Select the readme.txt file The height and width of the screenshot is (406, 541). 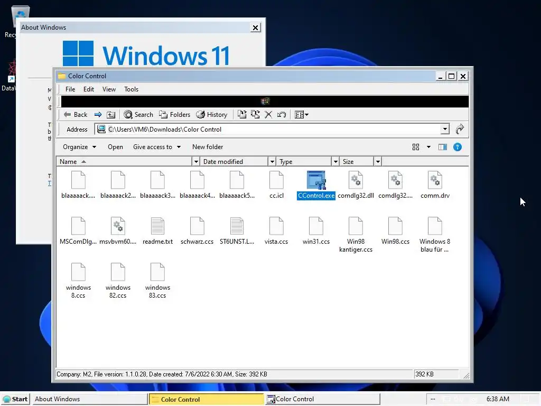157,231
